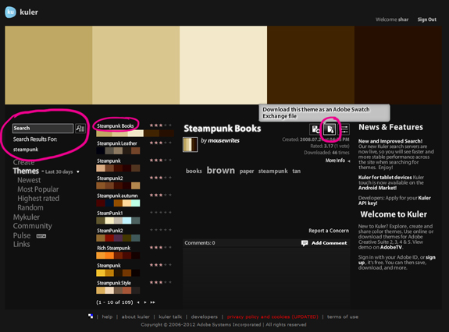
Task: Click the save-theme icon beside download
Action: pyautogui.click(x=315, y=129)
